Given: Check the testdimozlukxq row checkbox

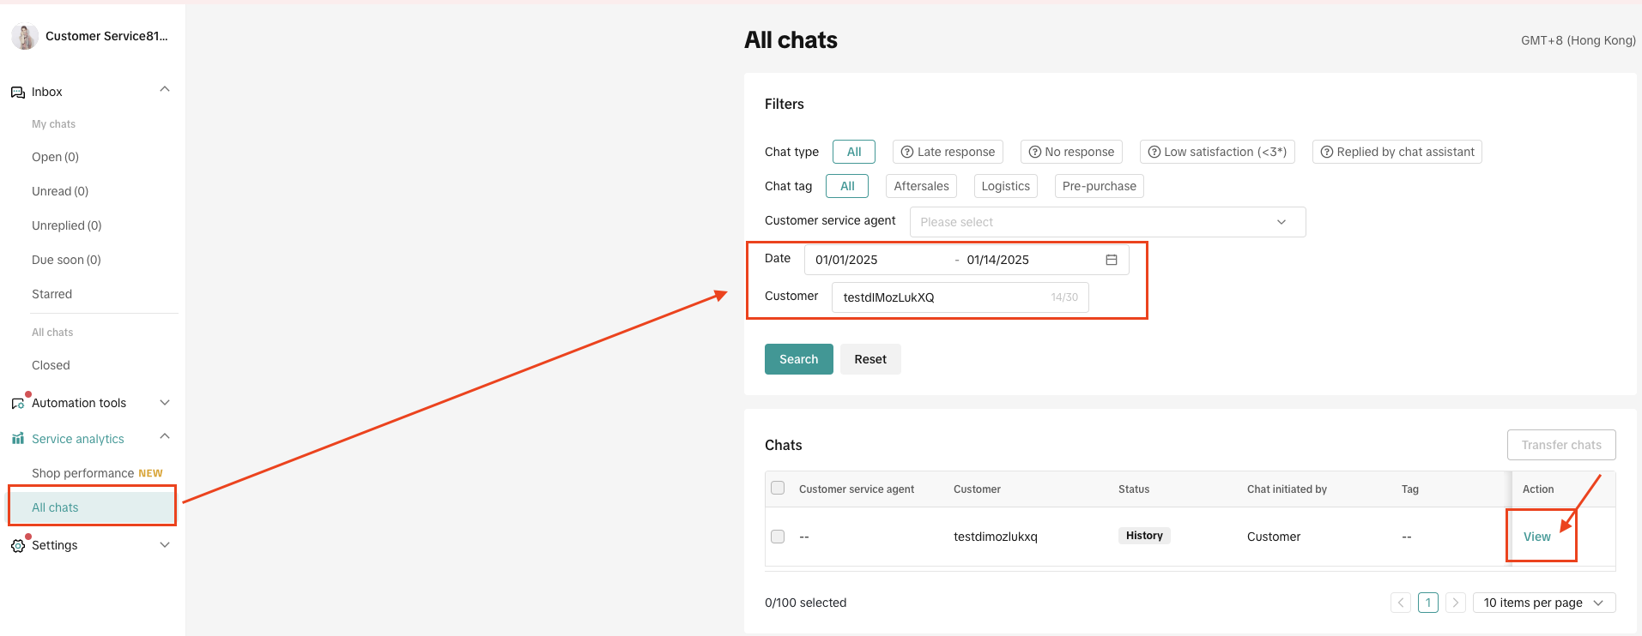Looking at the screenshot, I should (778, 537).
